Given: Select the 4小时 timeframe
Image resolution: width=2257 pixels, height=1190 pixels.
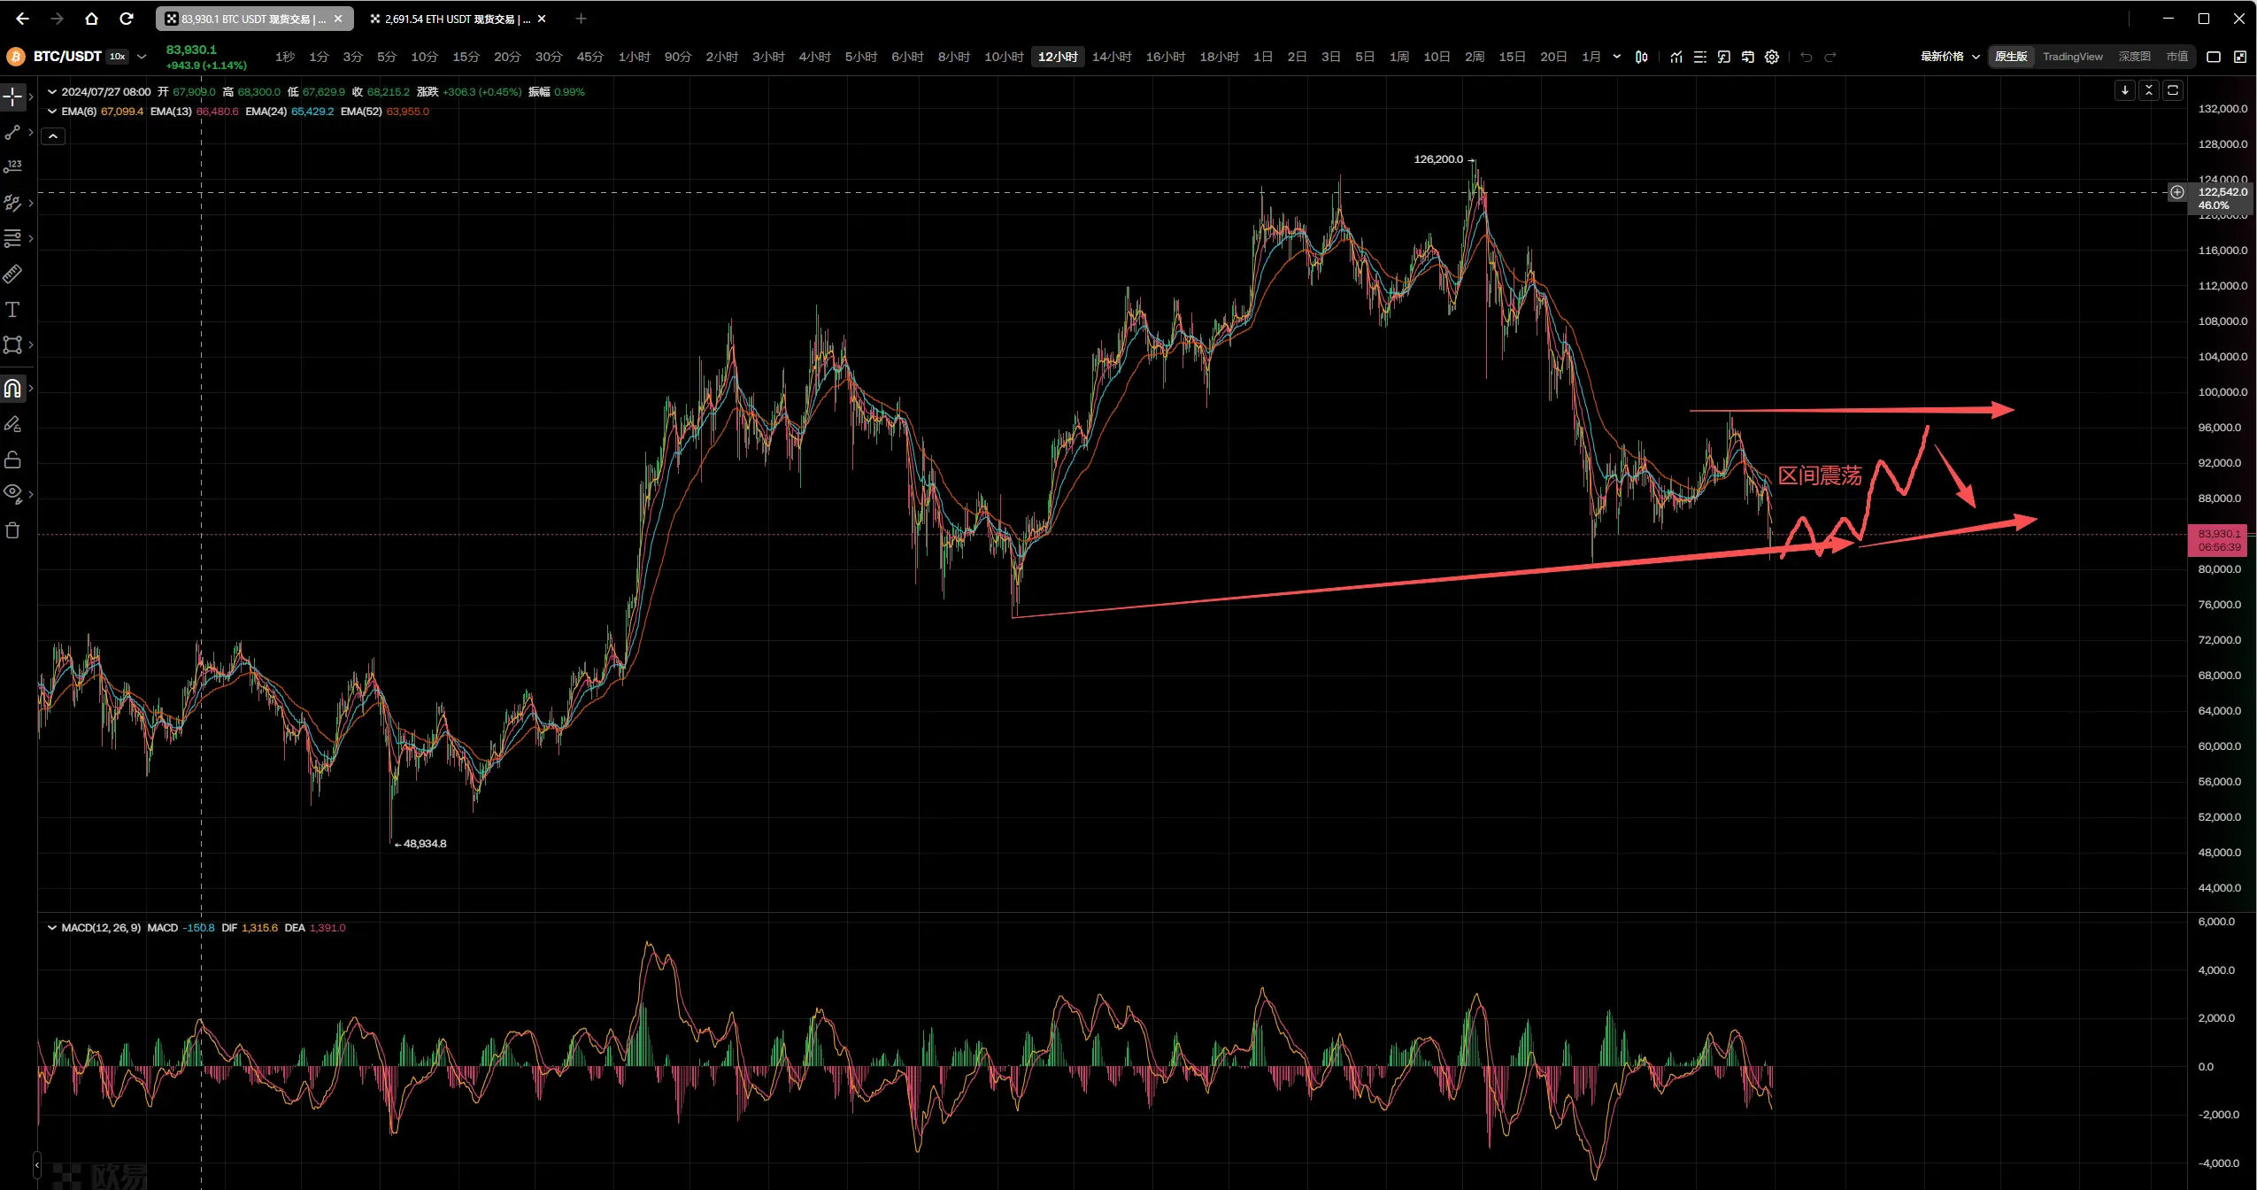Looking at the screenshot, I should tap(814, 57).
